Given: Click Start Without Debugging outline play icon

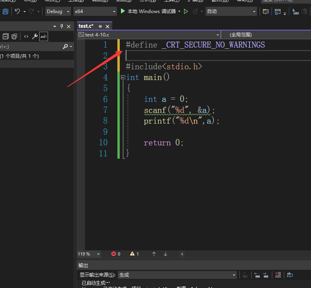Looking at the screenshot, I should click(x=186, y=11).
